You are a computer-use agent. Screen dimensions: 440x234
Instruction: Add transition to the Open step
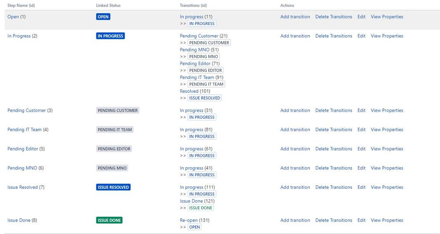pos(295,17)
